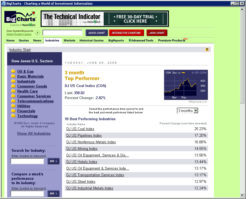Click the green arrow beside the symbol box
Viewport: 246px width, 199px height.
pyautogui.click(x=38, y=33)
